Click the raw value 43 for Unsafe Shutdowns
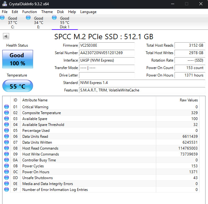The height and width of the screenshot is (204, 208). point(195,178)
